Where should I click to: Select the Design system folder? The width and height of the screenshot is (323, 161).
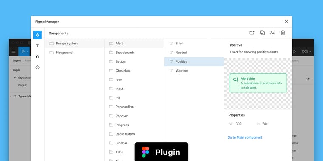74,44
